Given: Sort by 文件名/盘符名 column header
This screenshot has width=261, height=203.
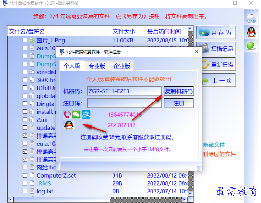Looking at the screenshot, I should [x=59, y=31].
